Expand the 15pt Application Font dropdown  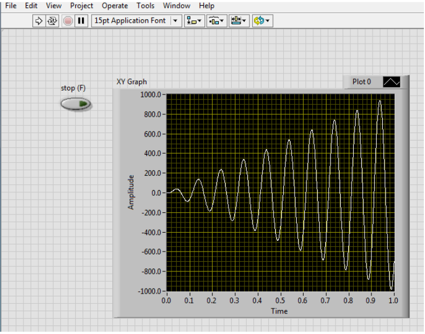click(175, 21)
